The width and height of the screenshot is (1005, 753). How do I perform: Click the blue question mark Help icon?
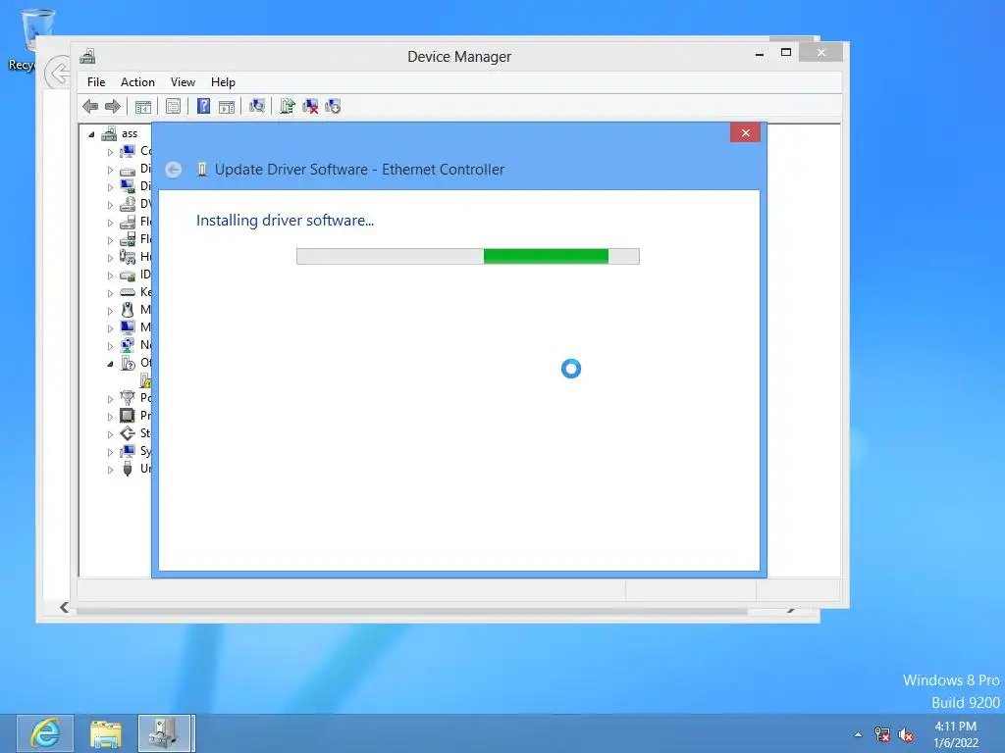tap(203, 106)
